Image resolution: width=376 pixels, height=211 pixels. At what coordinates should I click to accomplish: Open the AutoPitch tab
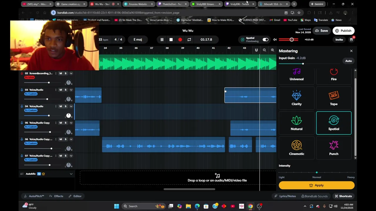(x=34, y=196)
